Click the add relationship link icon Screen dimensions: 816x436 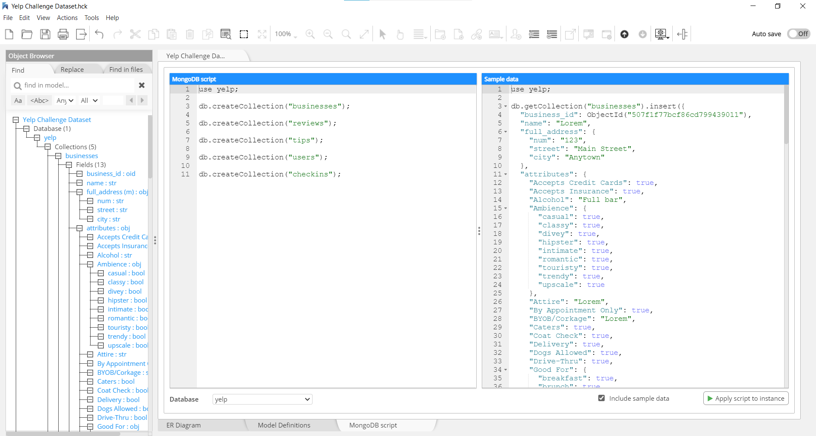pos(477,34)
